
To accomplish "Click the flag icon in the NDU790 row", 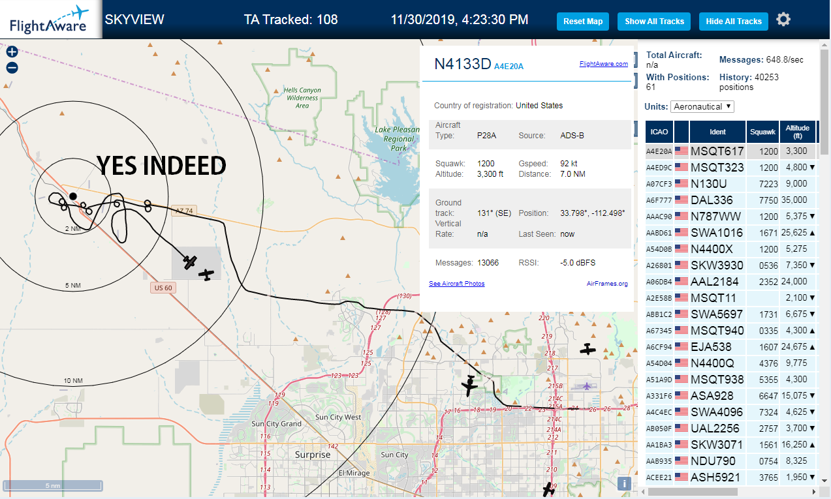I will pyautogui.click(x=682, y=461).
